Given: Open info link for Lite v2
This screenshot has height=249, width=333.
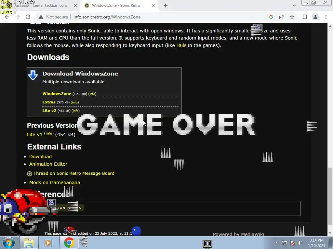Looking at the screenshot, I should tap(75, 111).
